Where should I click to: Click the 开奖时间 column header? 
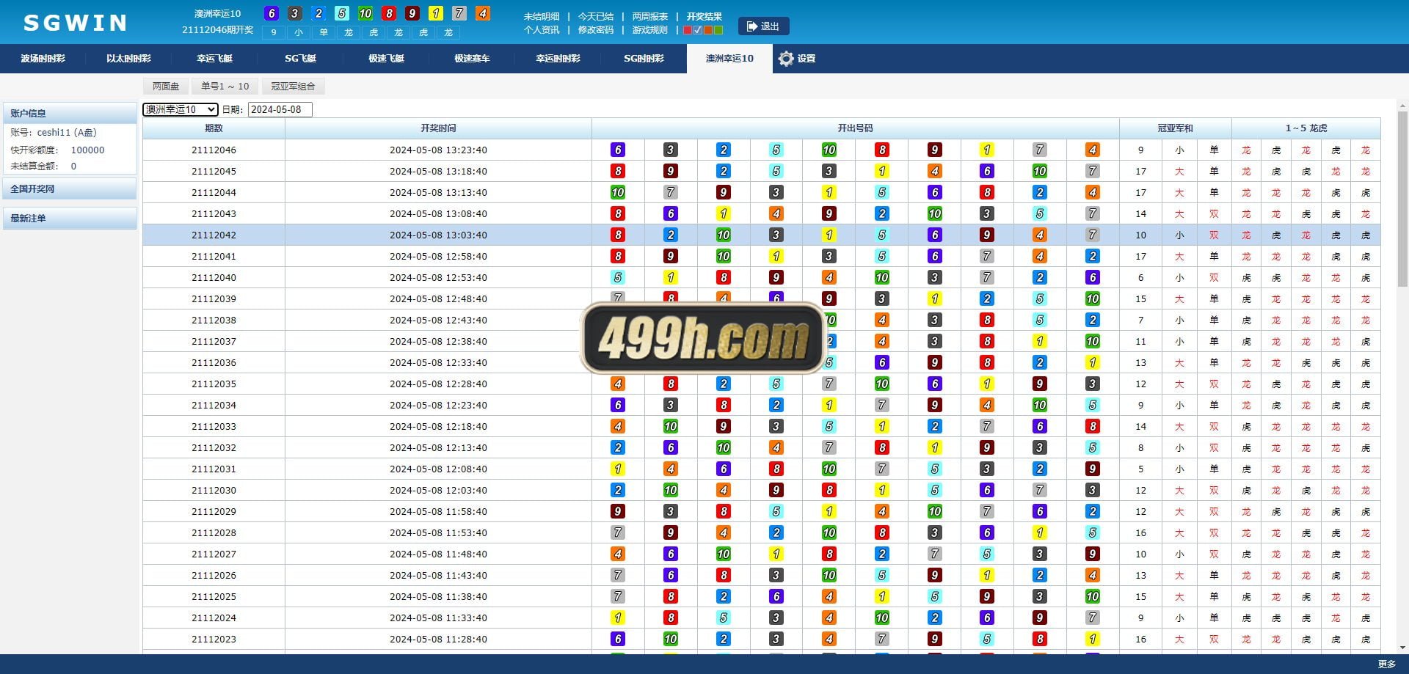tap(438, 128)
